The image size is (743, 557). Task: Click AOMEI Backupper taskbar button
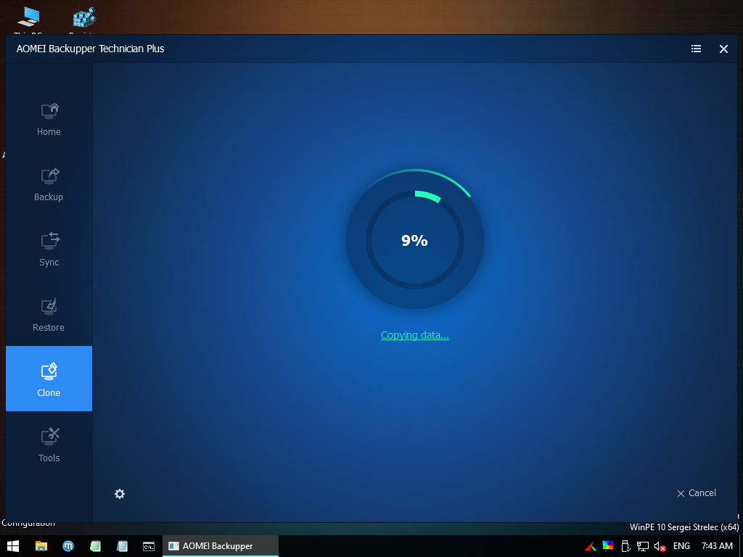pyautogui.click(x=221, y=546)
